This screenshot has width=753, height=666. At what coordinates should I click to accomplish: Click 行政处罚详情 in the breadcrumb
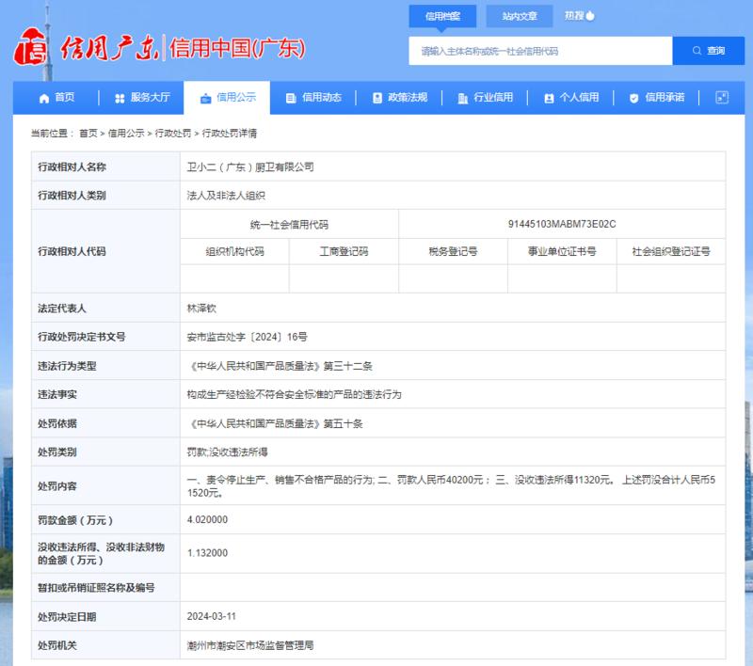pyautogui.click(x=230, y=134)
